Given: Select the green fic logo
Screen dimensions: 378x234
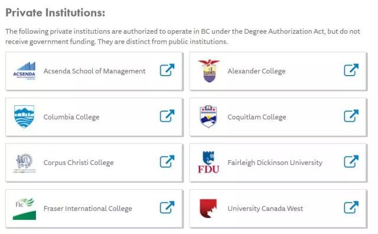Looking at the screenshot, I should (x=24, y=209).
